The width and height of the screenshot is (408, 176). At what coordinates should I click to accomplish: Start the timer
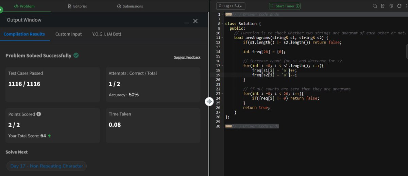point(285,6)
